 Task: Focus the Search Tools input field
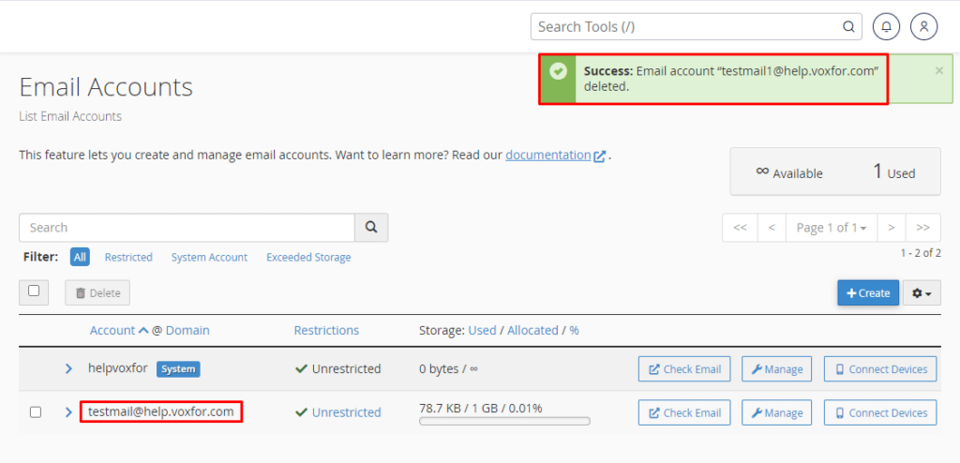click(697, 27)
